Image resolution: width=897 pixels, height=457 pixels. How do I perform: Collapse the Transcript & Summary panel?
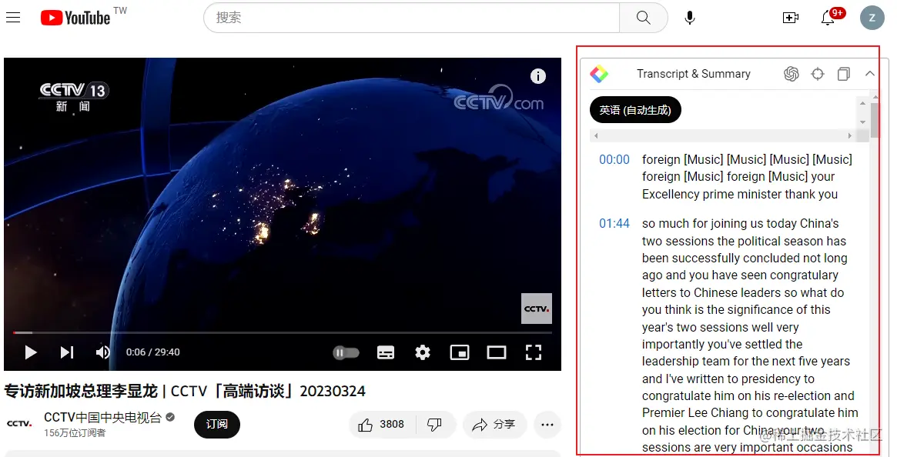[x=869, y=74]
